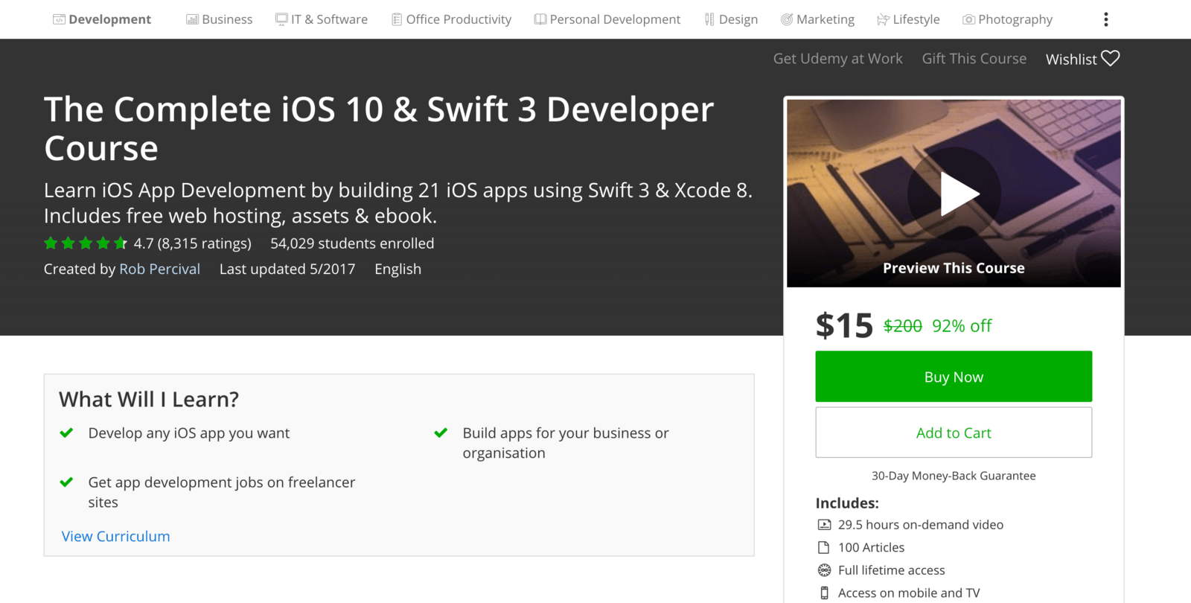Open the Design category
This screenshot has height=603, width=1191.
[731, 19]
